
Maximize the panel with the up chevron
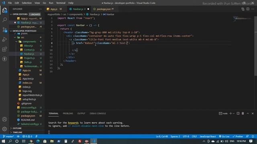coord(248,114)
